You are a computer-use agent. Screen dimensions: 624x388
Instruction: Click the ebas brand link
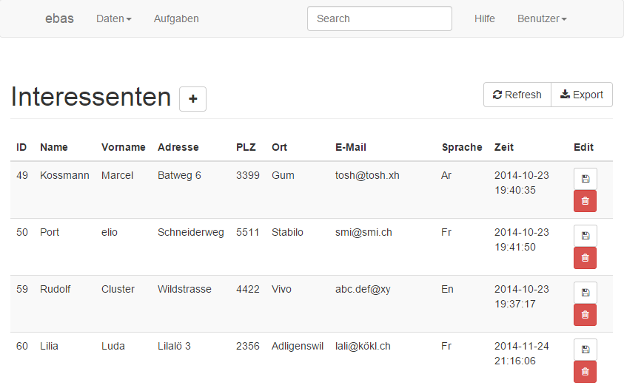(59, 18)
